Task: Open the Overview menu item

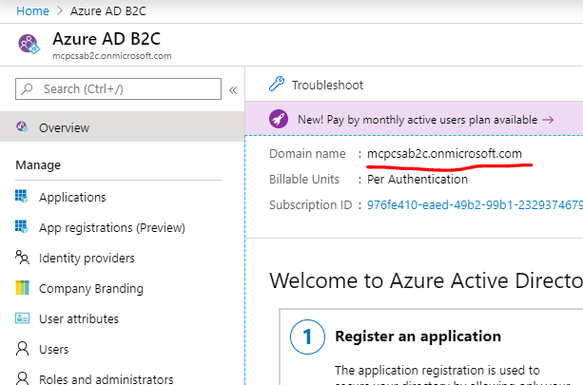Action: click(x=123, y=127)
